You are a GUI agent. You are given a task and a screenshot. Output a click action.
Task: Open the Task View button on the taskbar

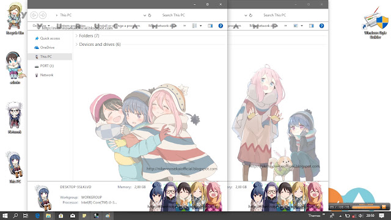point(26,216)
